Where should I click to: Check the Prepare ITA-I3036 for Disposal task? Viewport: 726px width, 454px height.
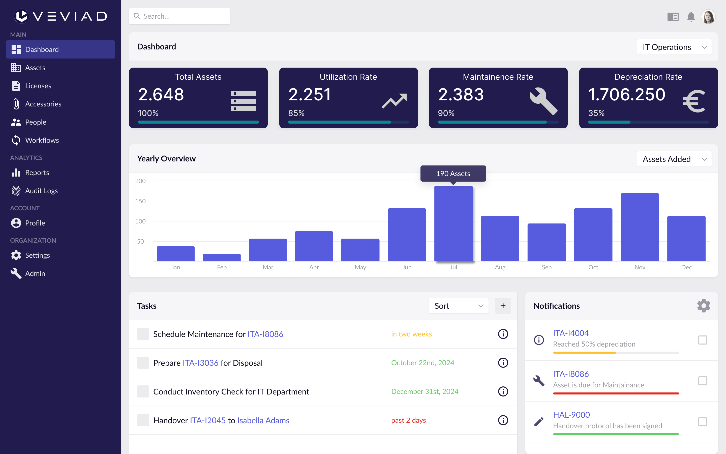(x=143, y=363)
